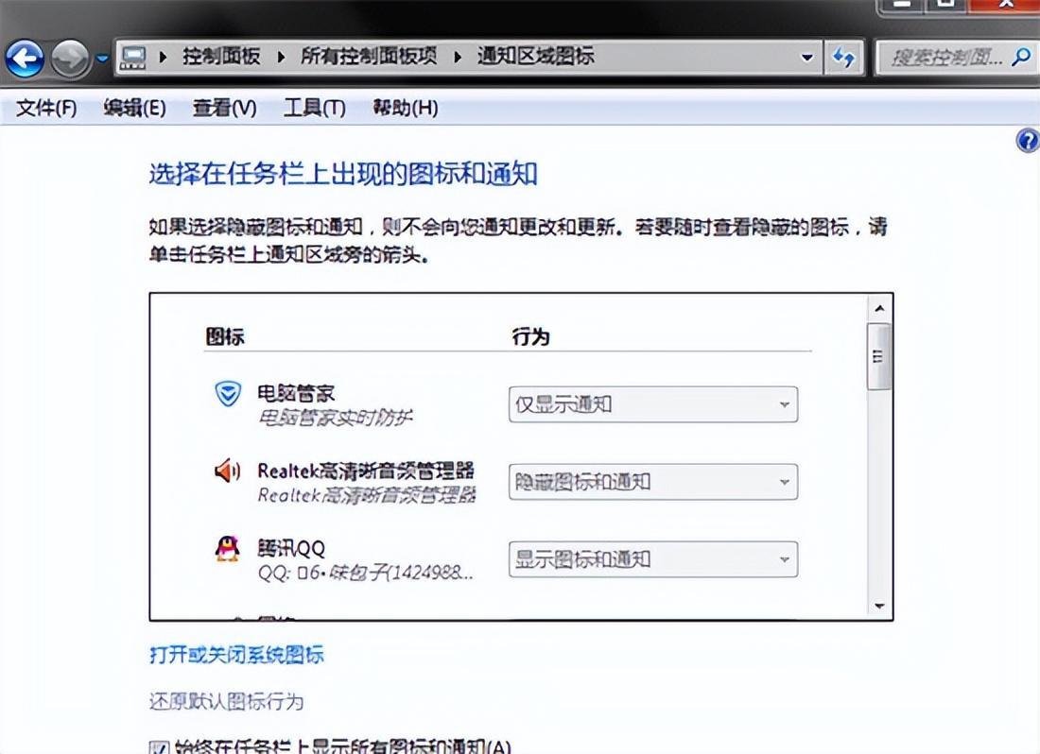
Task: Open behavior dropdown for Realtek高清晰音频管理器
Action: click(652, 482)
